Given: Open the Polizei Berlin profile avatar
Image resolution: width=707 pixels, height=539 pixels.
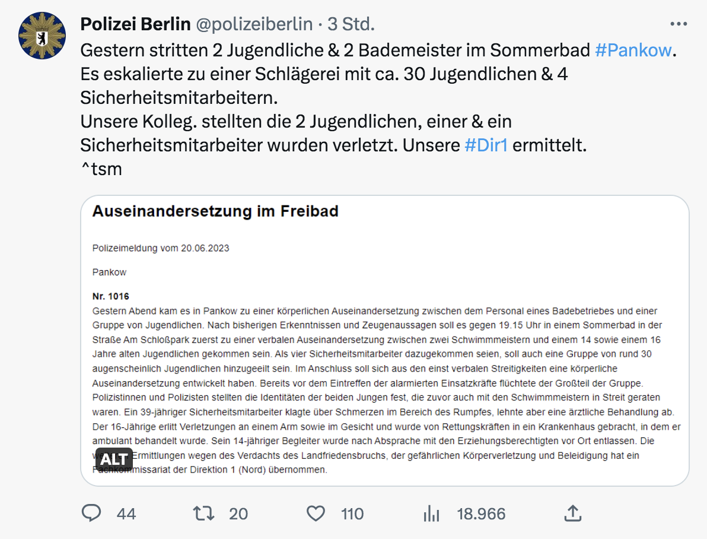Looking at the screenshot, I should click(x=43, y=34).
